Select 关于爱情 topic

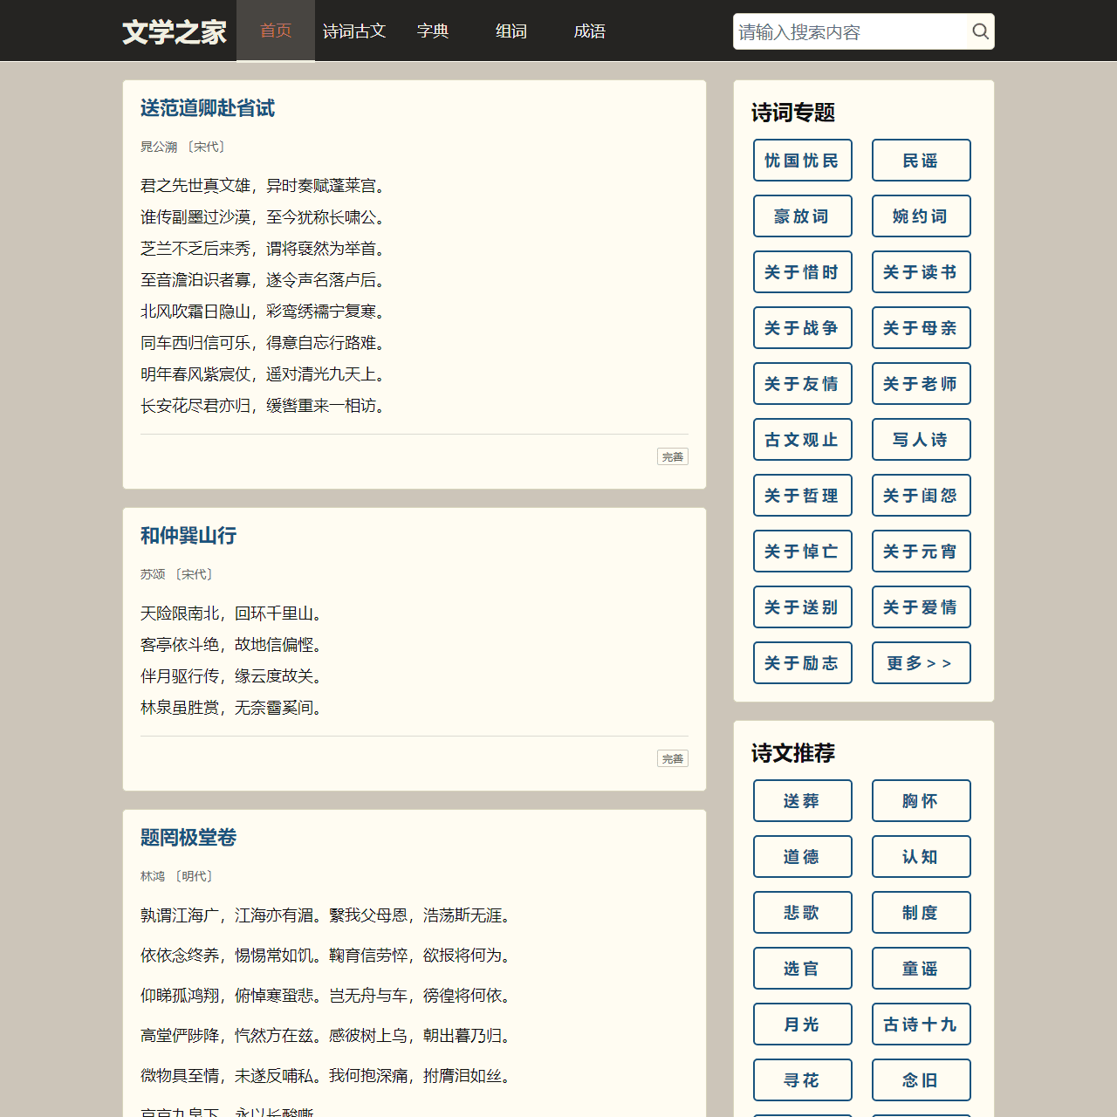coord(922,607)
